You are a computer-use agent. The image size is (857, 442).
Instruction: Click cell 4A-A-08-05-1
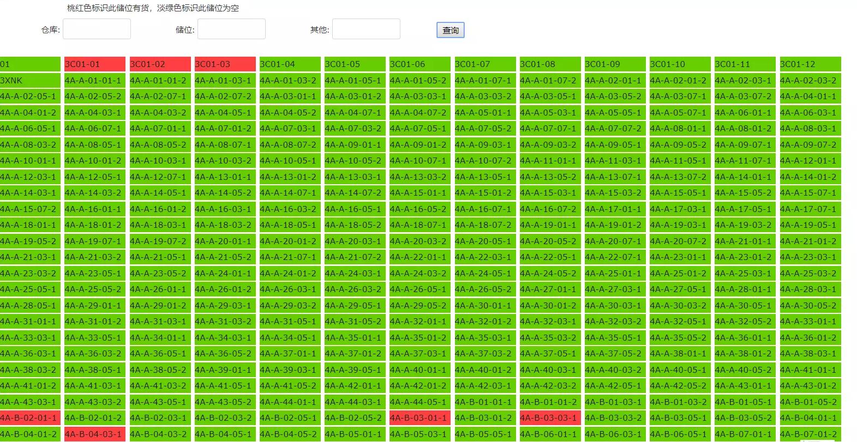[95, 145]
